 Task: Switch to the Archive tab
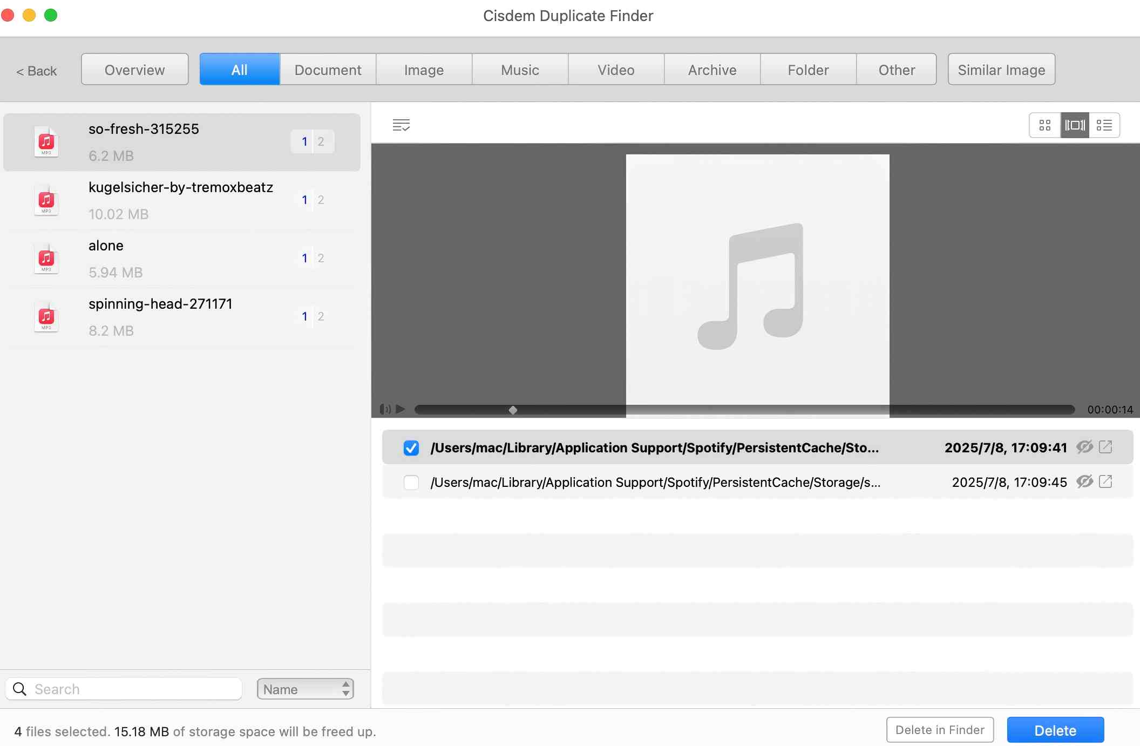[711, 69]
